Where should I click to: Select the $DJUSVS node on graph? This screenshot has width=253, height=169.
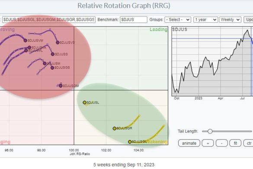coord(58,42)
